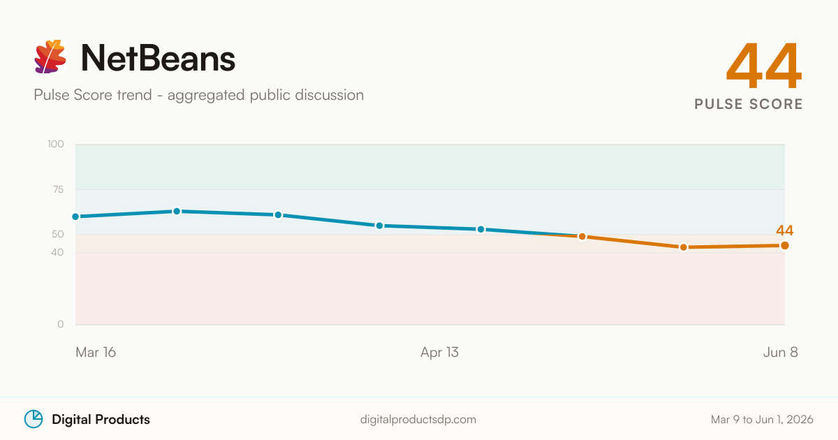Click the first orange data point on the line
The height and width of the screenshot is (440, 838).
[x=582, y=236]
